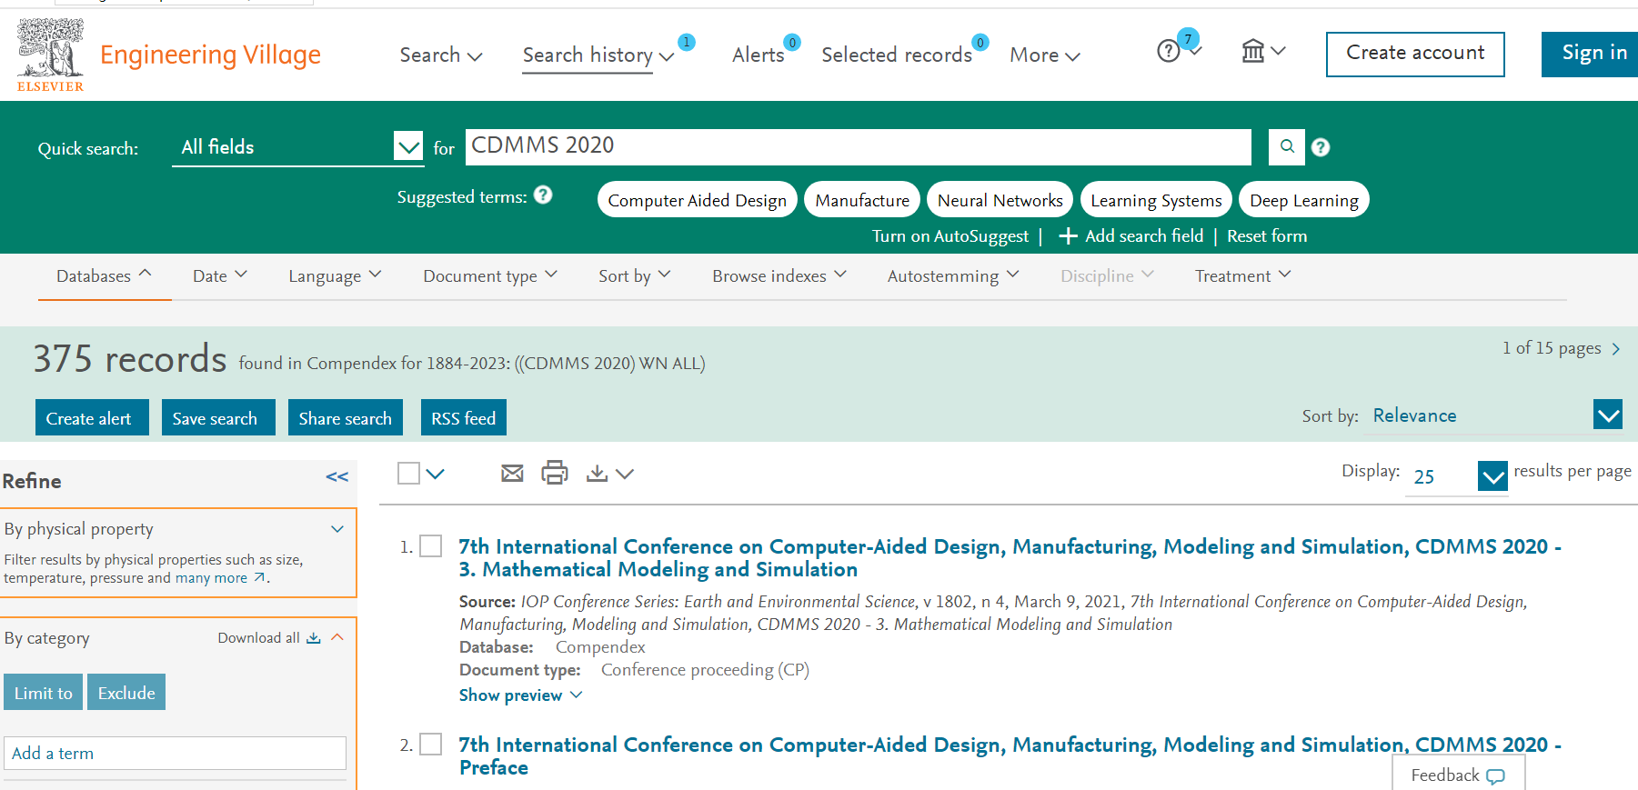Open record 1 title link
The width and height of the screenshot is (1638, 790).
[1010, 558]
